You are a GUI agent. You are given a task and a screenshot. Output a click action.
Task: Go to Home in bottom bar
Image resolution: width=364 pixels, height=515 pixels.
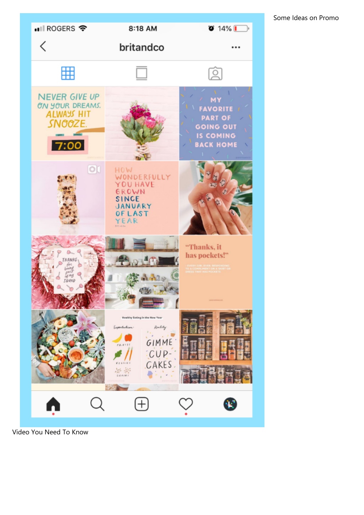pos(53,404)
